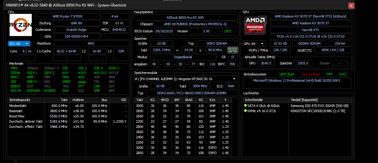The width and height of the screenshot is (378, 163).
Task: Click the Navi48 XTX field
Action: (x=310, y=30)
